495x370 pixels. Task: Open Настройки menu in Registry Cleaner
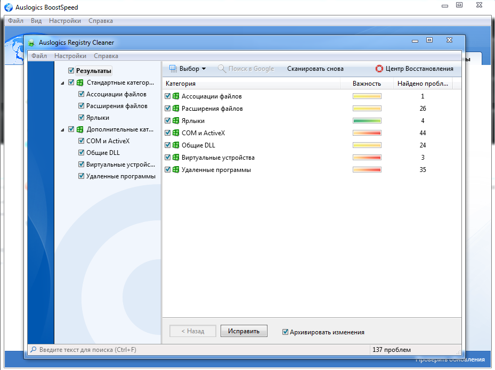coord(70,56)
